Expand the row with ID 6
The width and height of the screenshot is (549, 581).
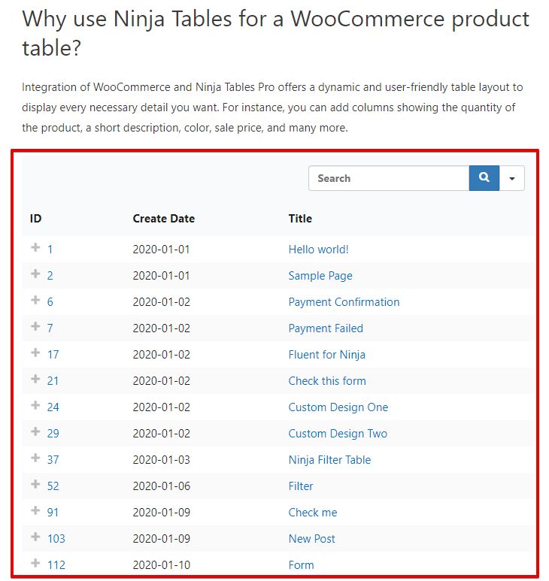point(35,301)
